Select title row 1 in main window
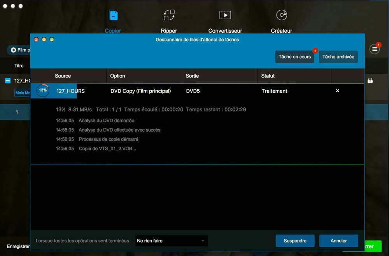 15,112
